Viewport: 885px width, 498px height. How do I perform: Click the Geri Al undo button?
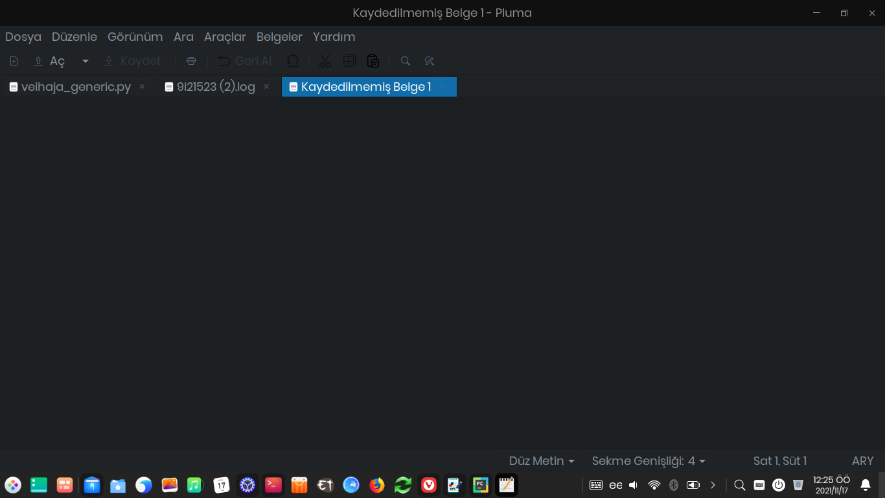[244, 61]
